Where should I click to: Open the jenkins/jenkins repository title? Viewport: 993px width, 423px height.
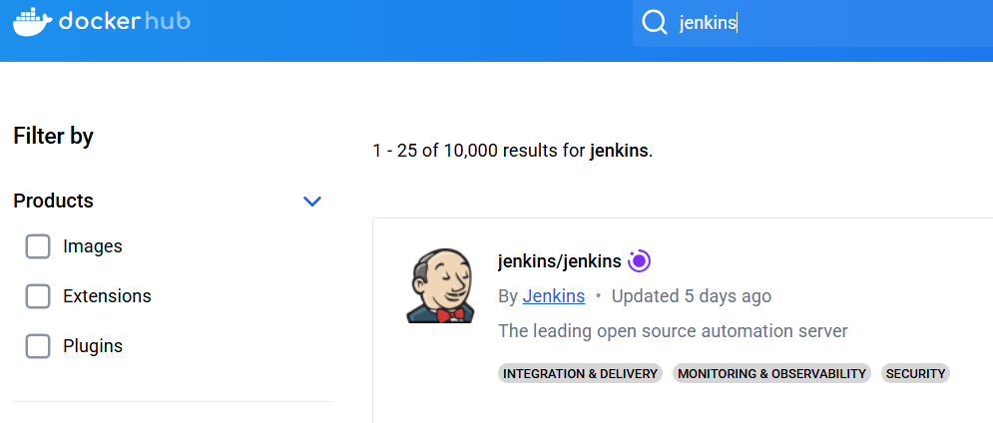(x=559, y=261)
